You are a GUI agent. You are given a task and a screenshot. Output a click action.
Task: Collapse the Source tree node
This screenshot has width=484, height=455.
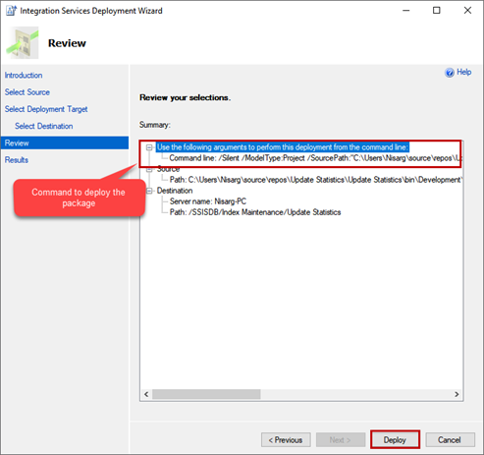point(149,169)
